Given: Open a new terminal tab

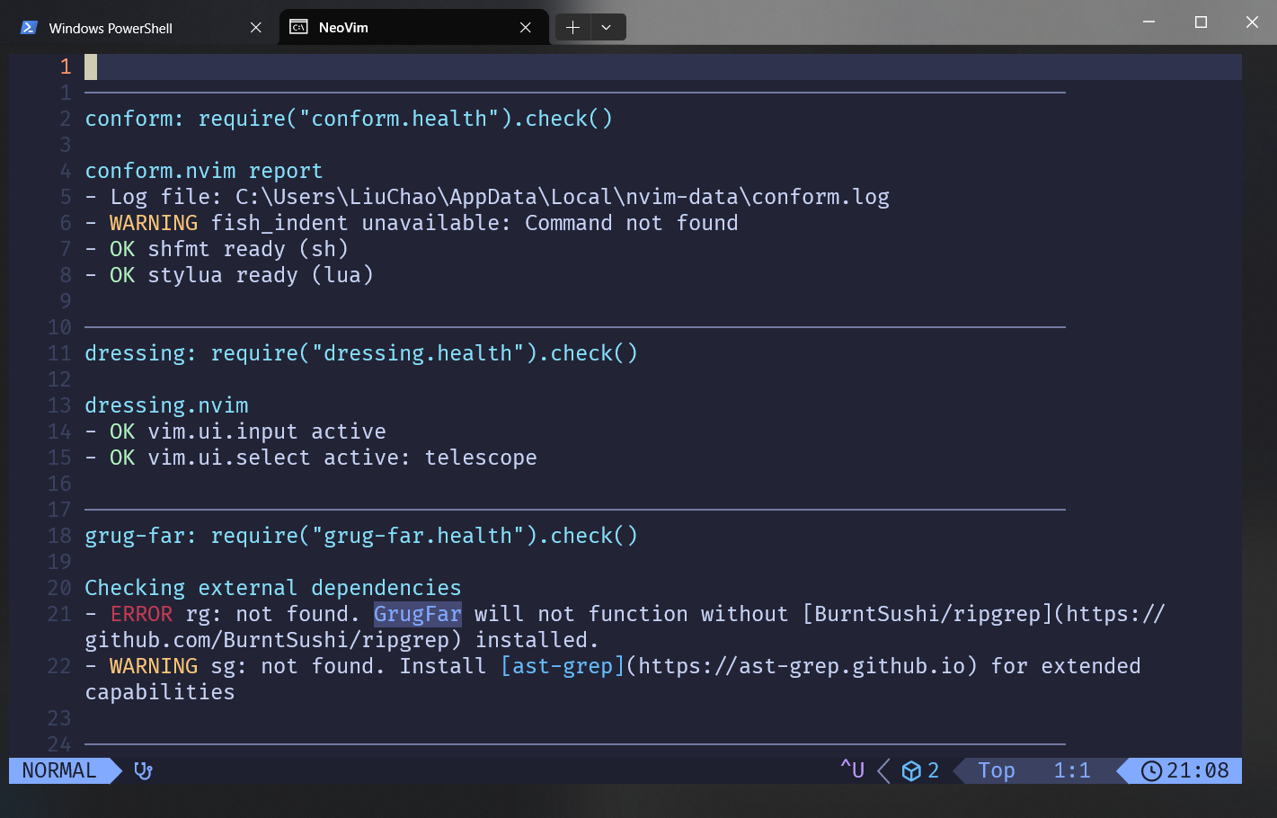Looking at the screenshot, I should (x=572, y=28).
